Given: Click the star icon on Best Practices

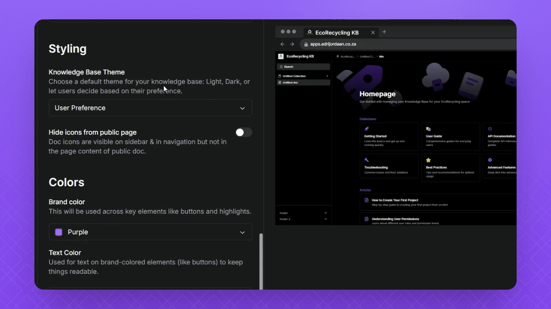Looking at the screenshot, I should [x=429, y=160].
